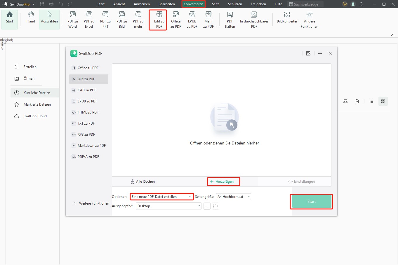Open the notifications bell
Image resolution: width=398 pixels, height=265 pixels.
(361, 4)
